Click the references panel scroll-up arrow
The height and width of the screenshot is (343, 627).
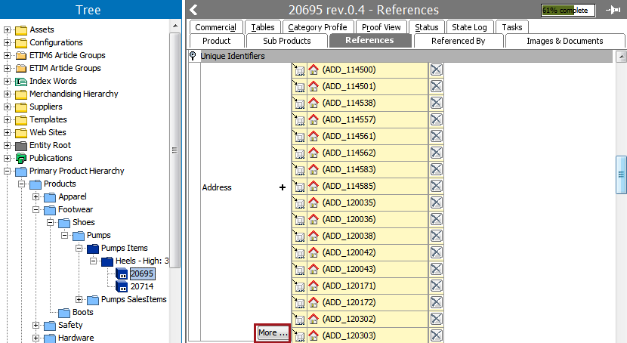[621, 57]
